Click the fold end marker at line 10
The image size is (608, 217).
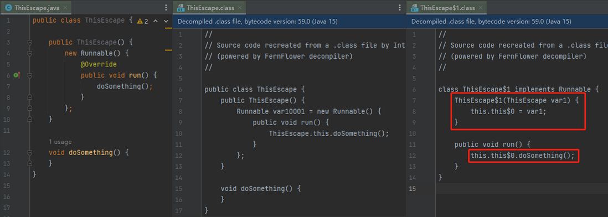[29, 120]
